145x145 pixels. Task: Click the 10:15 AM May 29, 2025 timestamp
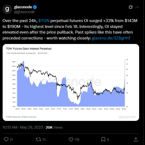click(23, 127)
